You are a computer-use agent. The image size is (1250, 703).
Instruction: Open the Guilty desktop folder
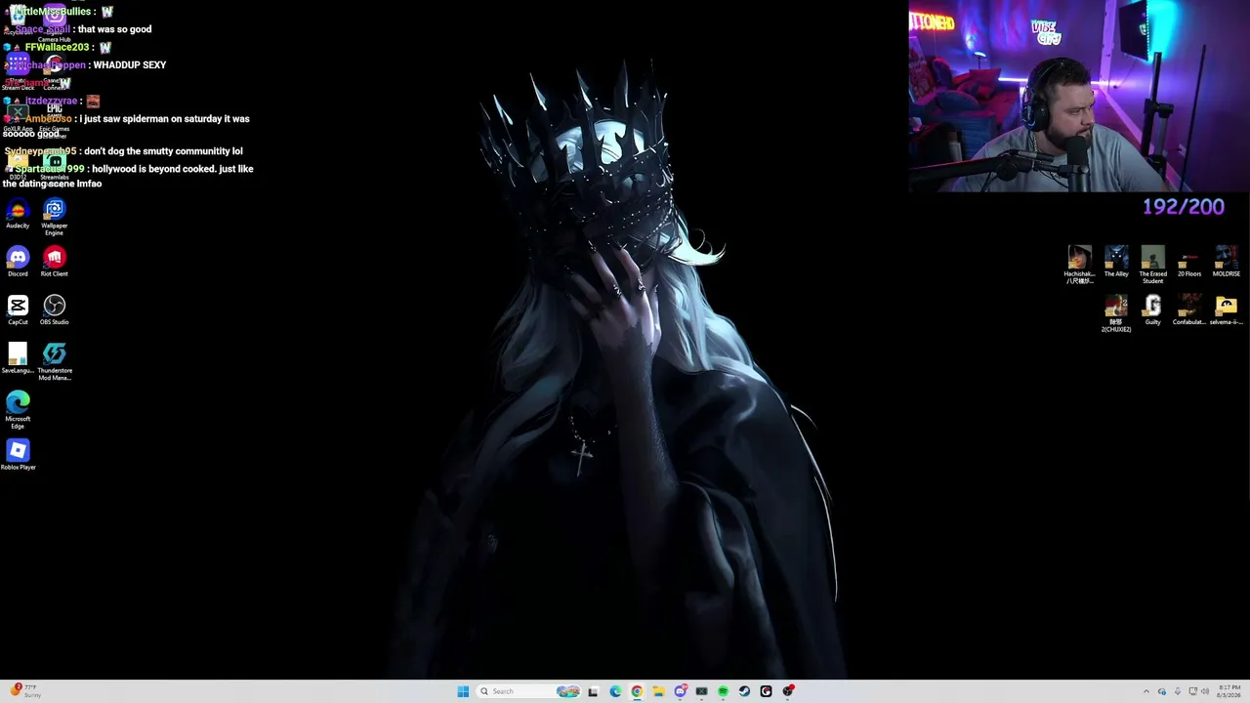(x=1152, y=310)
